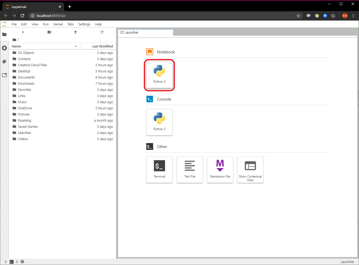The width and height of the screenshot is (359, 265).
Task: Select the Creative Cloud Files folder
Action: (62, 65)
